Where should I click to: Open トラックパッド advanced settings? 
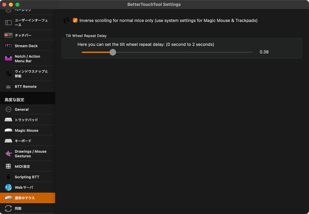tap(27, 120)
